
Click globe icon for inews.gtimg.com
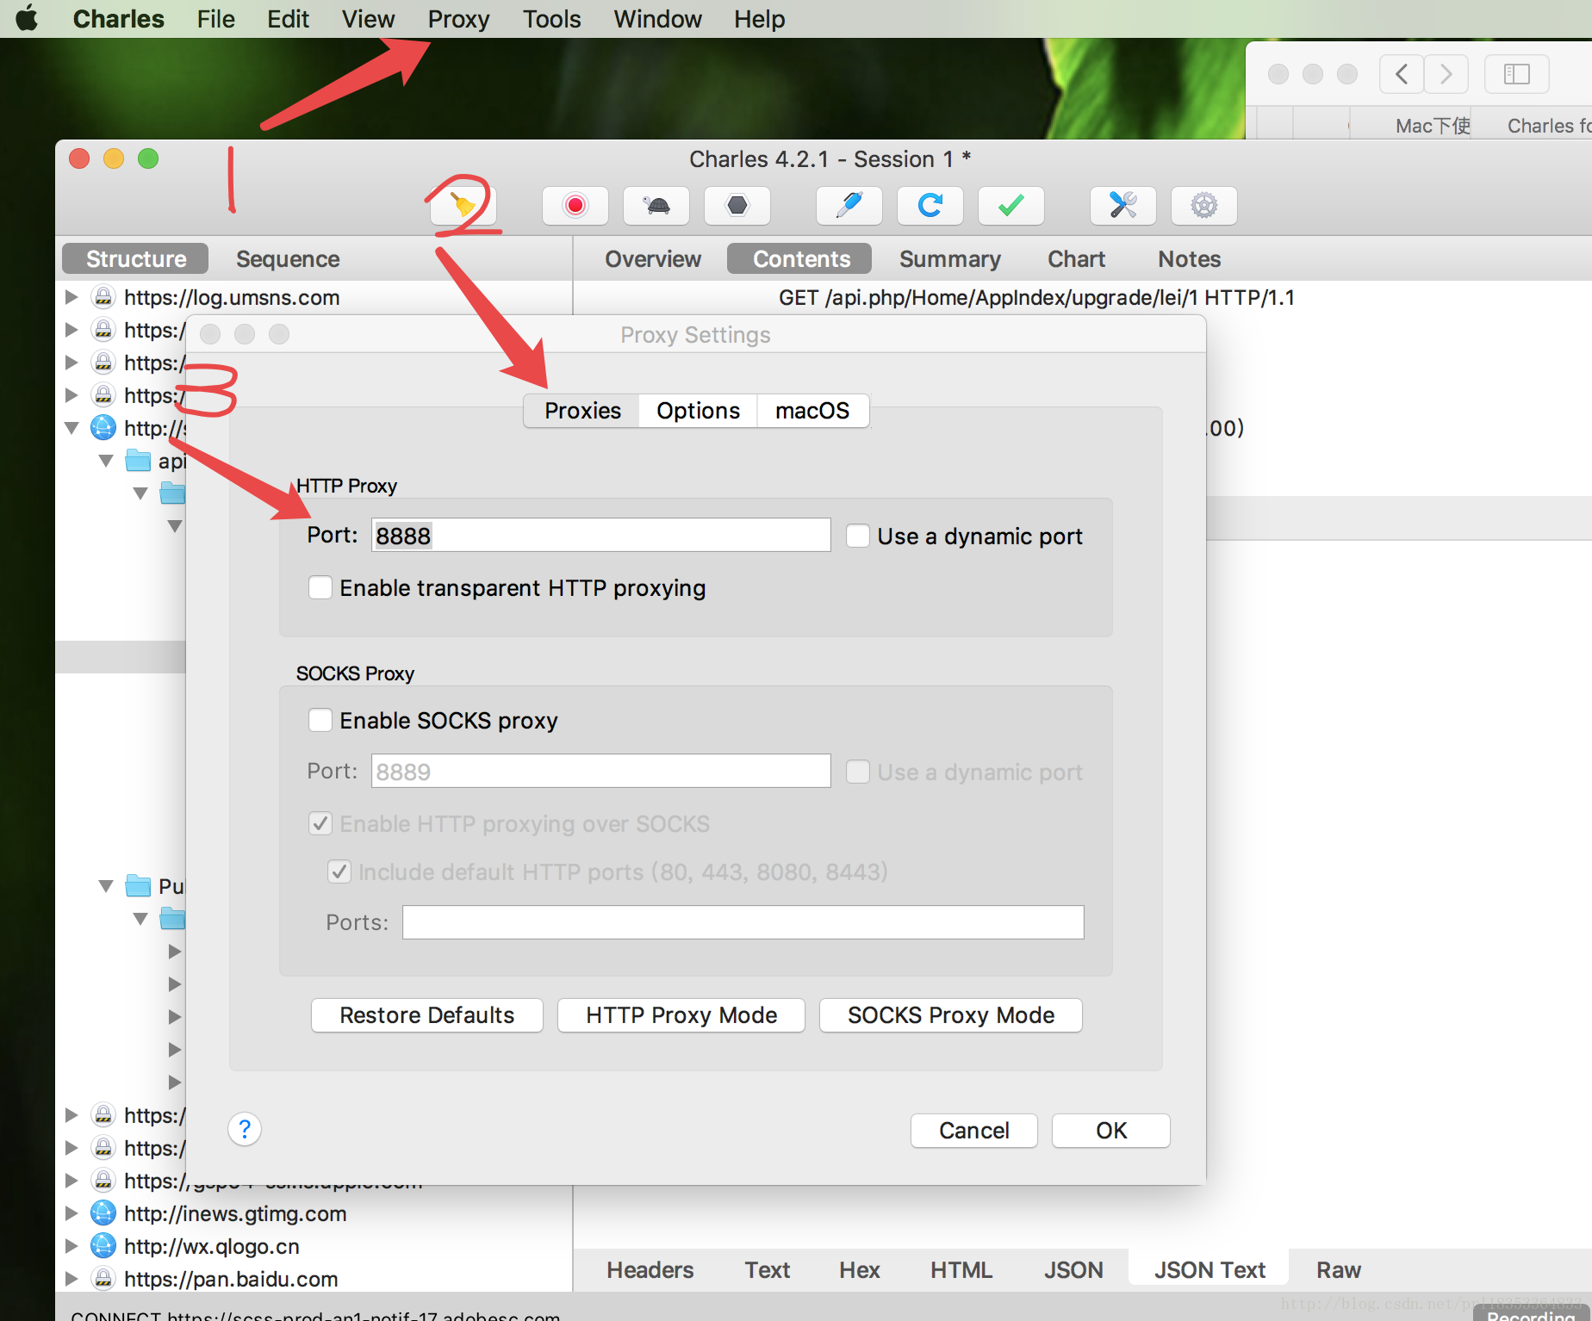tap(103, 1213)
